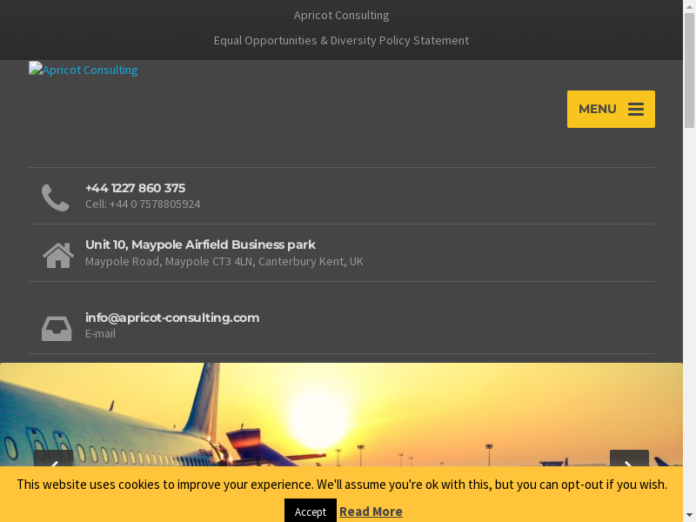This screenshot has width=696, height=522.
Task: Click the hamburger lines icon in Menu
Action: [636, 110]
